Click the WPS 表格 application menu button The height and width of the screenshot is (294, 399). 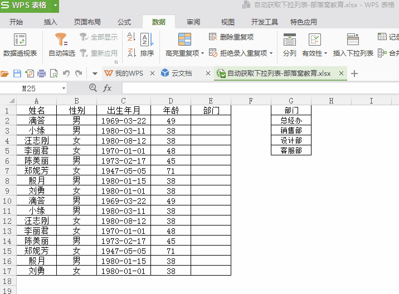pyautogui.click(x=29, y=6)
